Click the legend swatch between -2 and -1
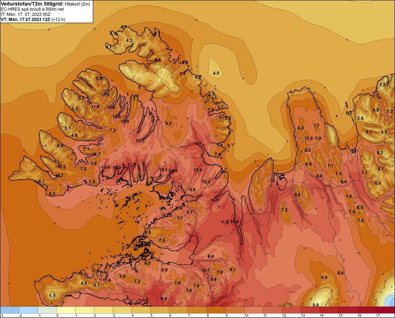This screenshot has width=395, height=318. tap(28, 310)
